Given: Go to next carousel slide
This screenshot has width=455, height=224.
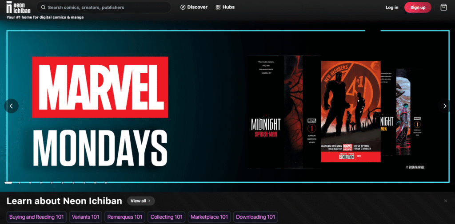Looking at the screenshot, I should click(x=445, y=106).
